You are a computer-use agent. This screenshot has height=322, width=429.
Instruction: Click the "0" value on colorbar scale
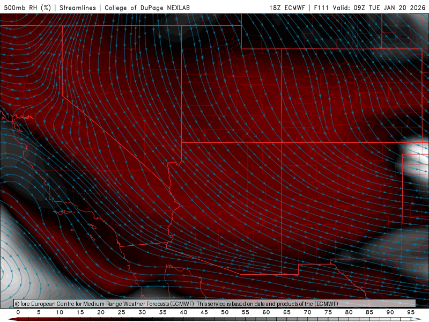18,312
